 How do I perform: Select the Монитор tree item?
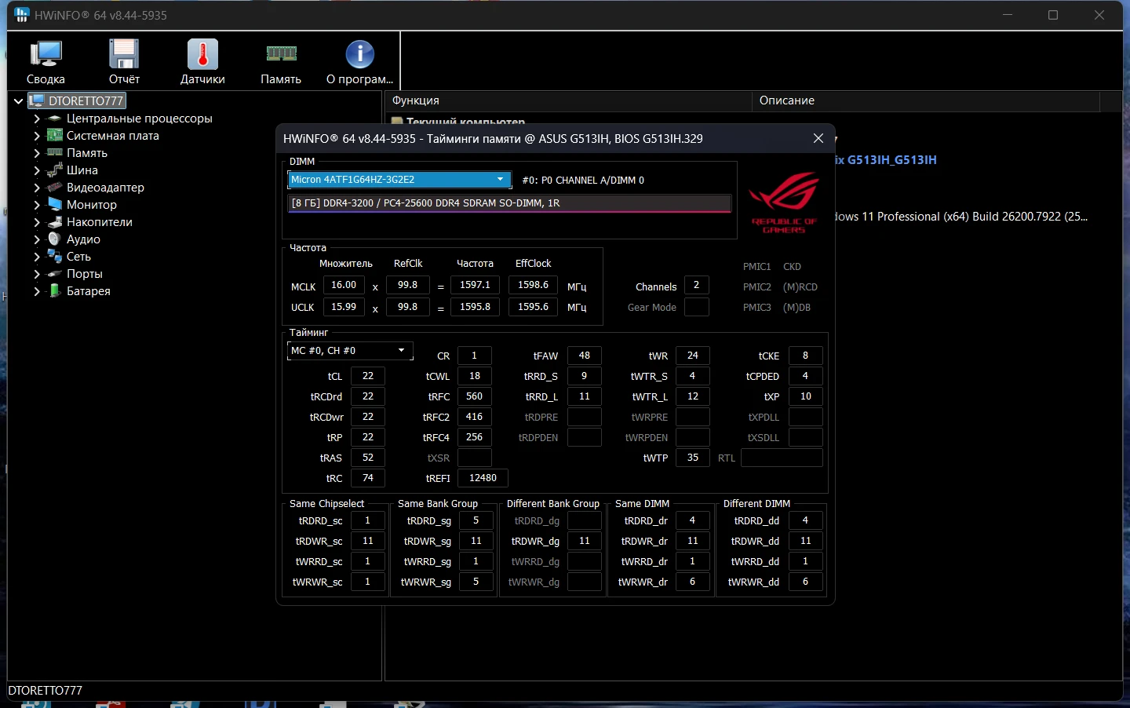pyautogui.click(x=91, y=205)
